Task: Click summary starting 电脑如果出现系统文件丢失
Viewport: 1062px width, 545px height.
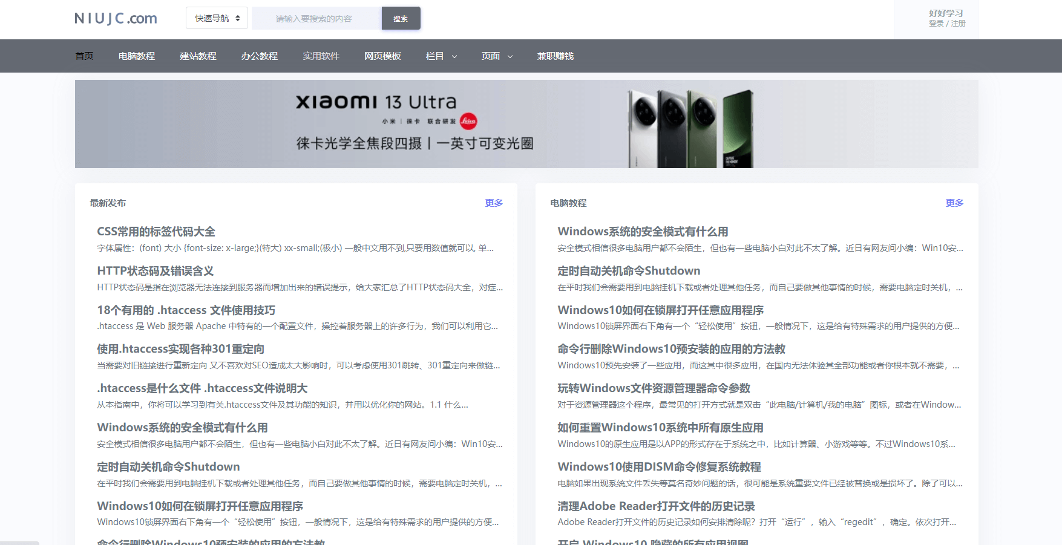Action: (760, 483)
